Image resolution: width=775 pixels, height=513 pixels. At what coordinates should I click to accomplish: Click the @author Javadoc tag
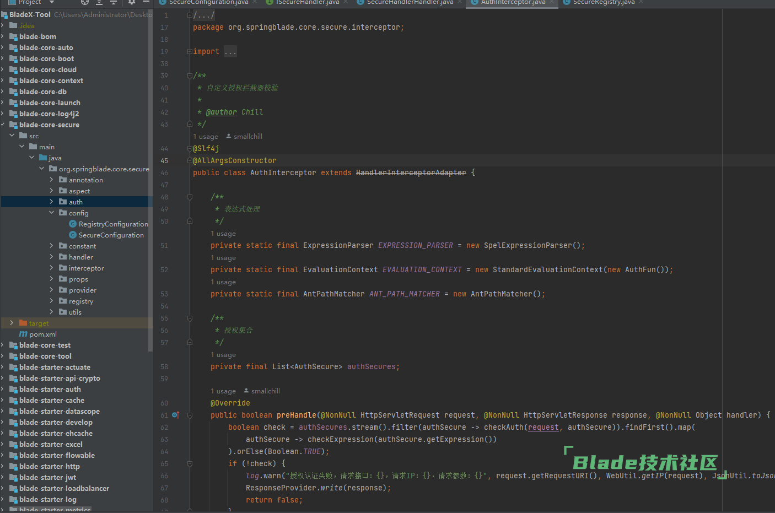coord(222,112)
